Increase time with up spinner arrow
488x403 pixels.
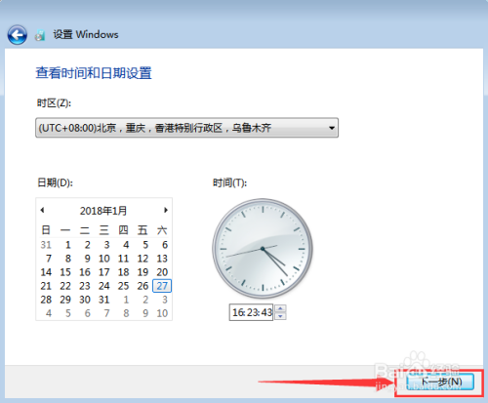(x=280, y=308)
